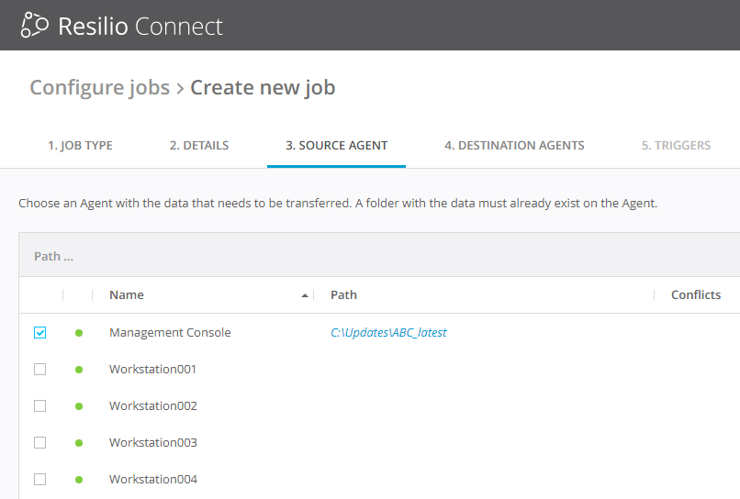
Task: Click green status dot beside Workstation003
Action: click(79, 443)
